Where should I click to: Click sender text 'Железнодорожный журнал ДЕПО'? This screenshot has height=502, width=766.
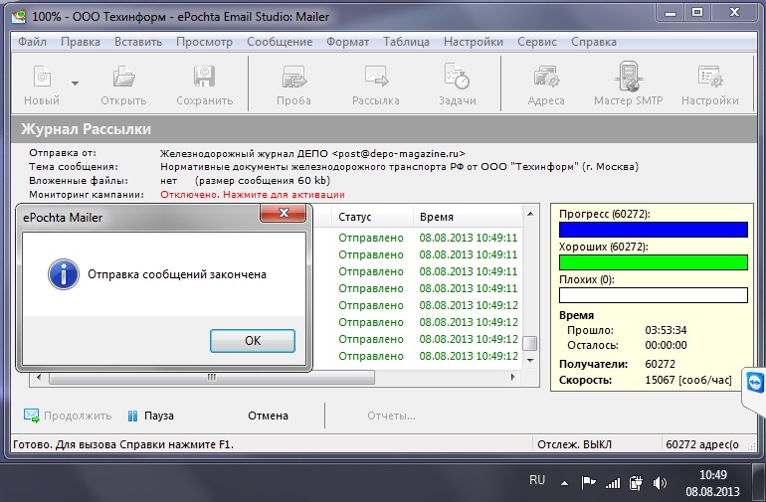(x=245, y=153)
